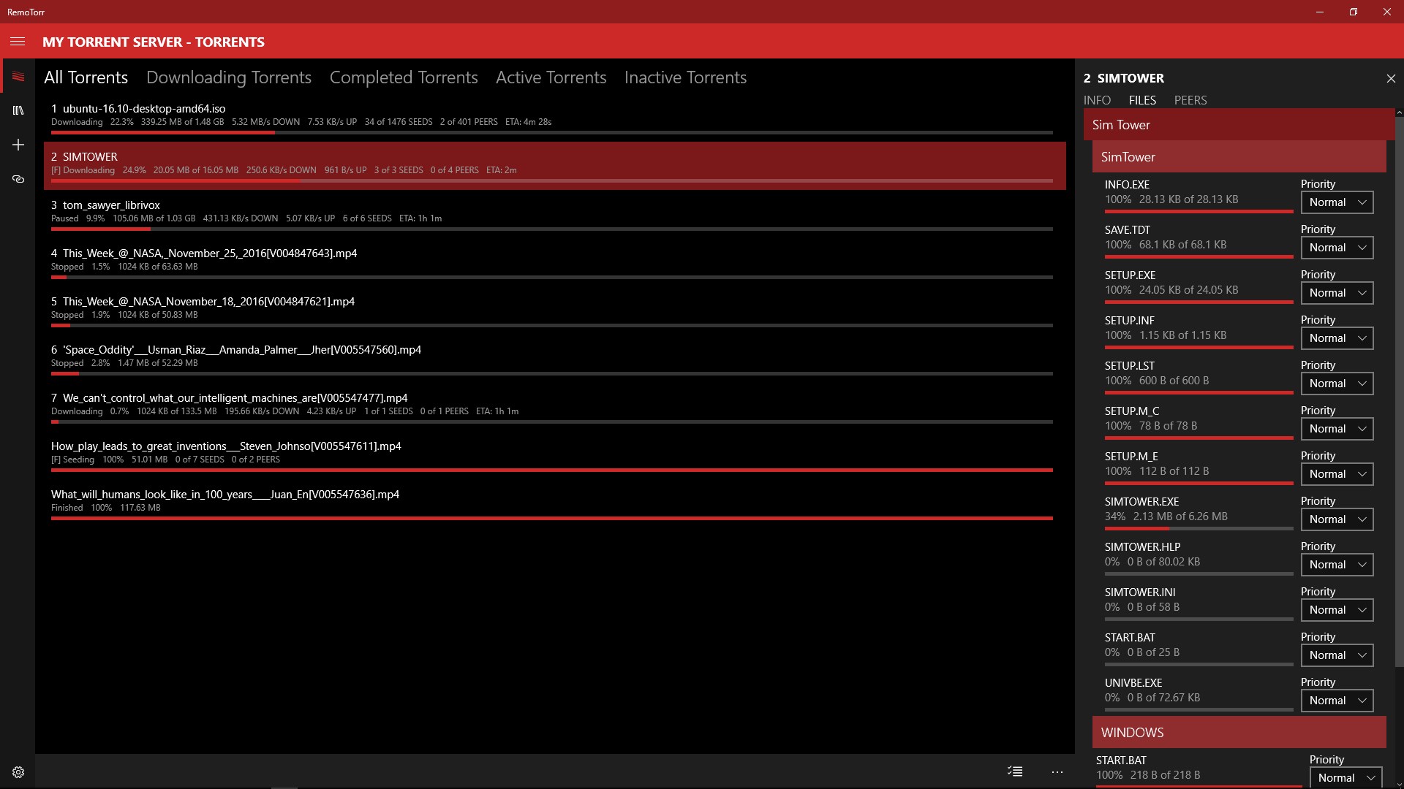Image resolution: width=1404 pixels, height=789 pixels.
Task: Click the torrents list sidebar icon
Action: coord(18,77)
